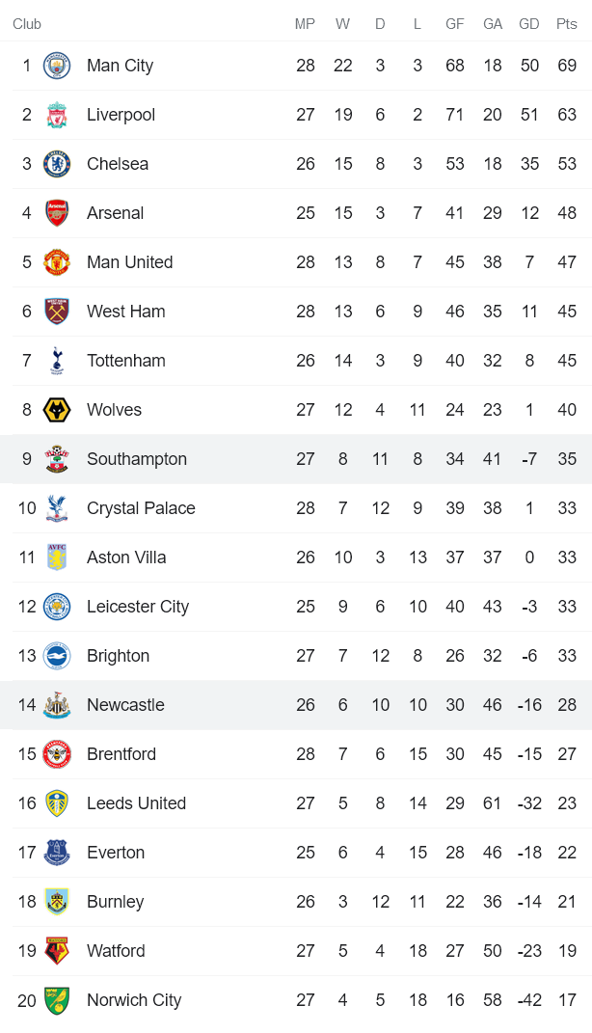This screenshot has height=1033, width=592.
Task: Click the Arsenal club crest
Action: pyautogui.click(x=56, y=212)
